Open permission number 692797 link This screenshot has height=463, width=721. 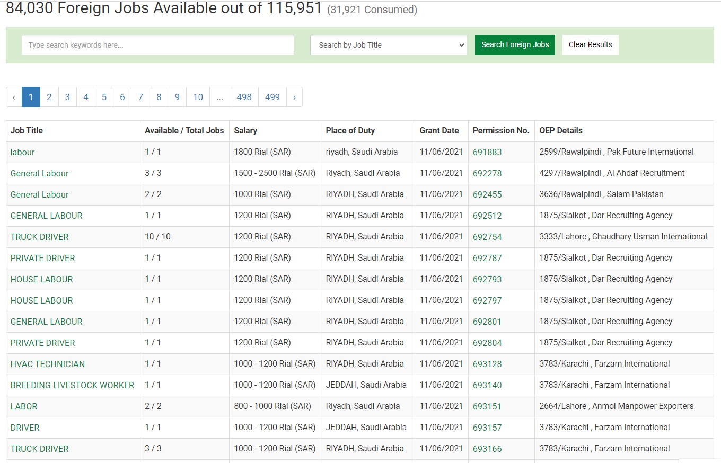pos(487,300)
